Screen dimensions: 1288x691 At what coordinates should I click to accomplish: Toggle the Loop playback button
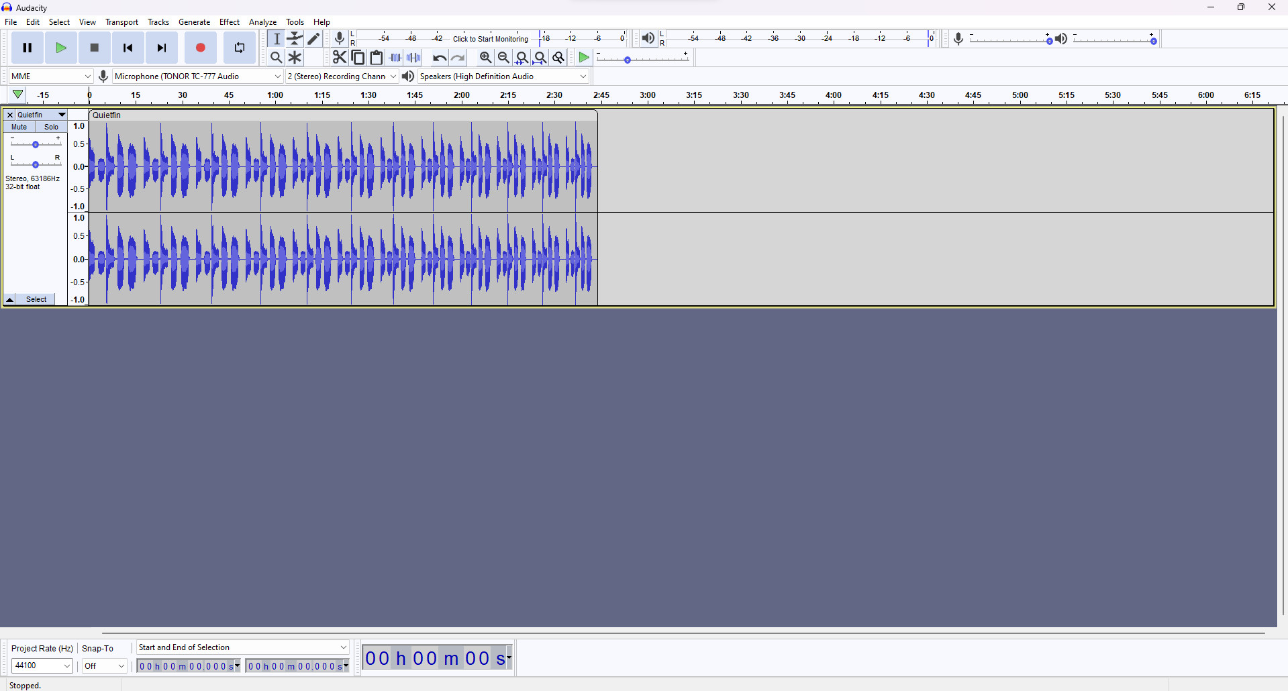tap(240, 48)
